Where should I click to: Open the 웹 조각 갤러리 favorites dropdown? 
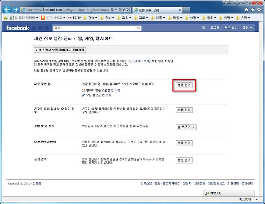pos(24,18)
